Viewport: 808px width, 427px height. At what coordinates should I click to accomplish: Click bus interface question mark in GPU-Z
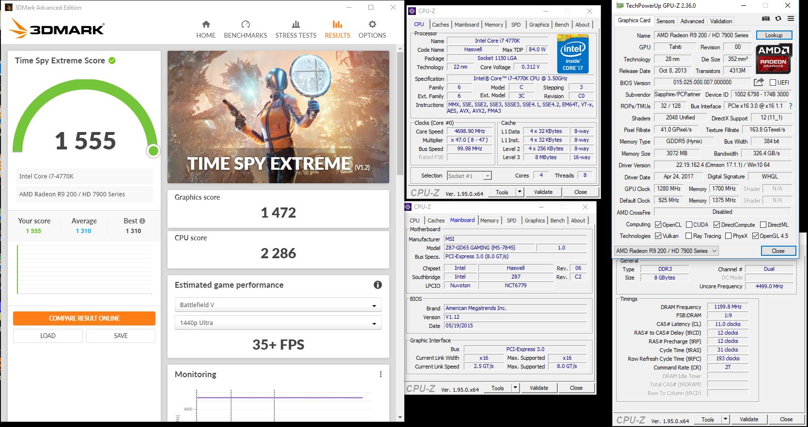791,106
